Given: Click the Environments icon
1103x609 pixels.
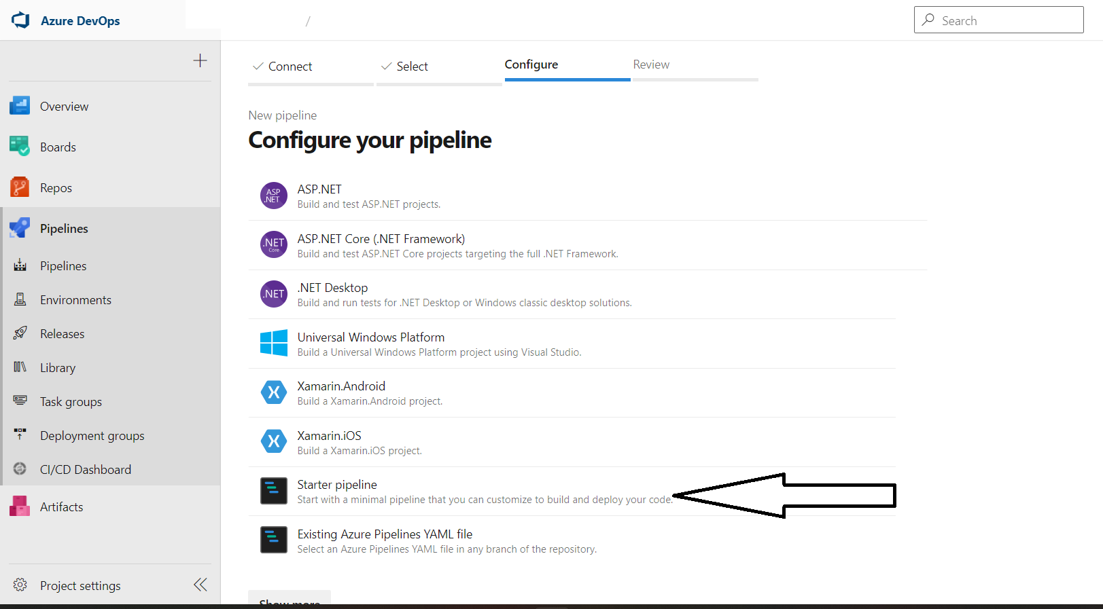Looking at the screenshot, I should [20, 299].
